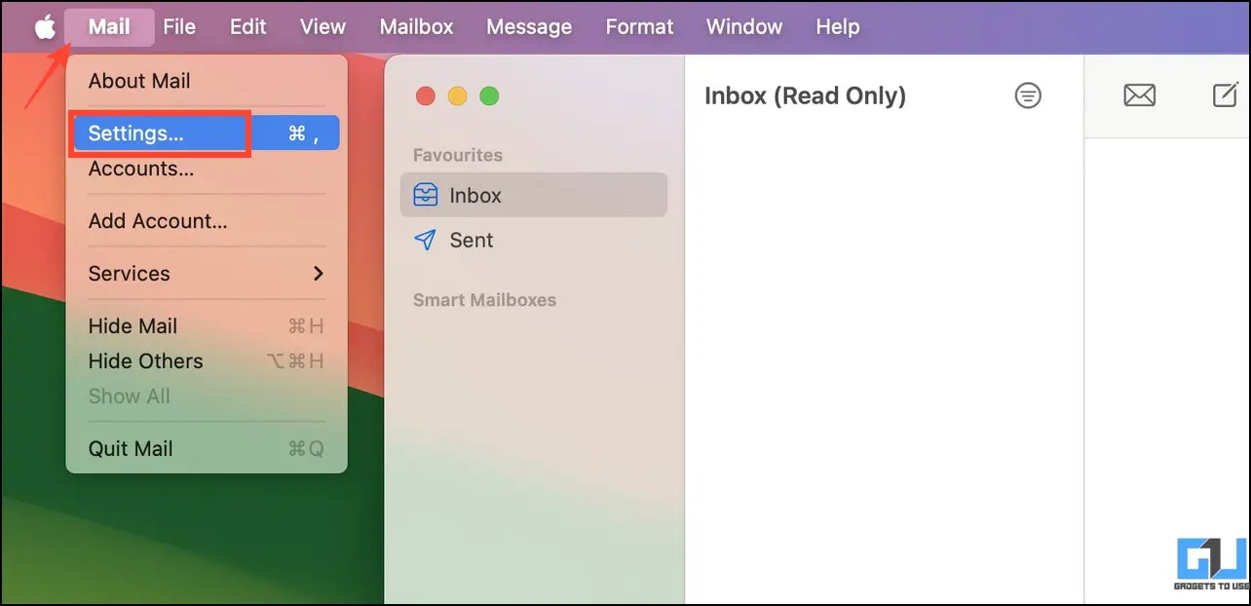
Task: Choose Quit Mail
Action: point(207,449)
